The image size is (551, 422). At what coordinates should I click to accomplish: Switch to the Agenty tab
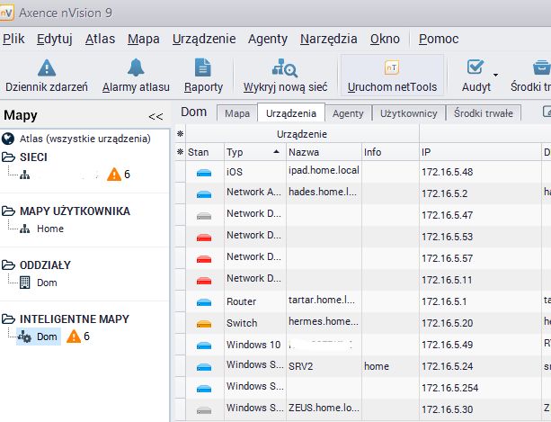tap(348, 113)
